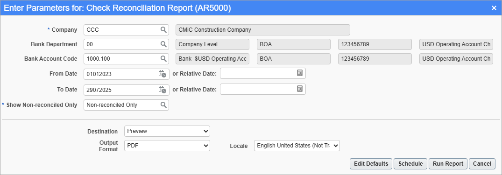Open the From Date relative date calculator icon
Screen dimensions: 502x175
[300, 73]
